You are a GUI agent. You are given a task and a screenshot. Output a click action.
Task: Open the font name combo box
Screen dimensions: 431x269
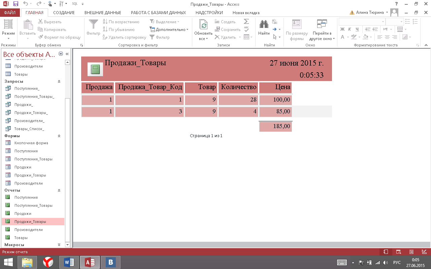tap(362, 22)
